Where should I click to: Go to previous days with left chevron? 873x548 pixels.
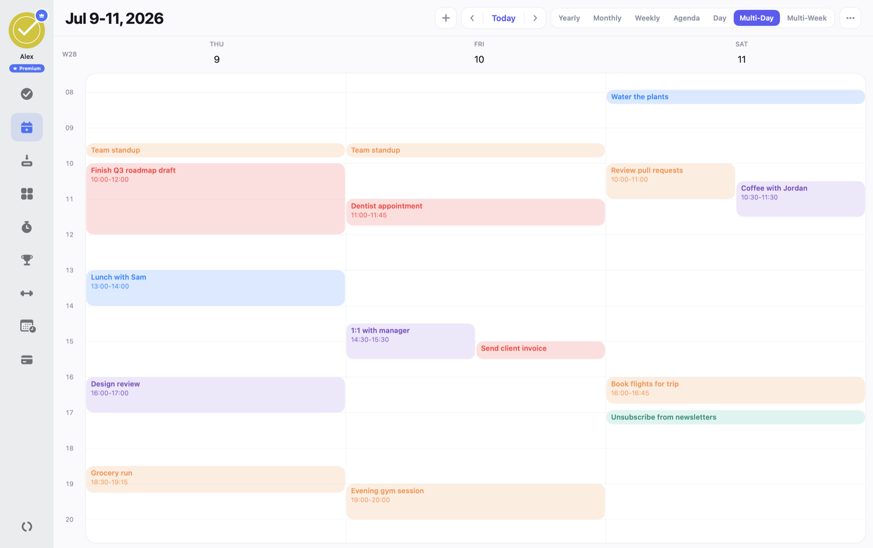coord(472,18)
